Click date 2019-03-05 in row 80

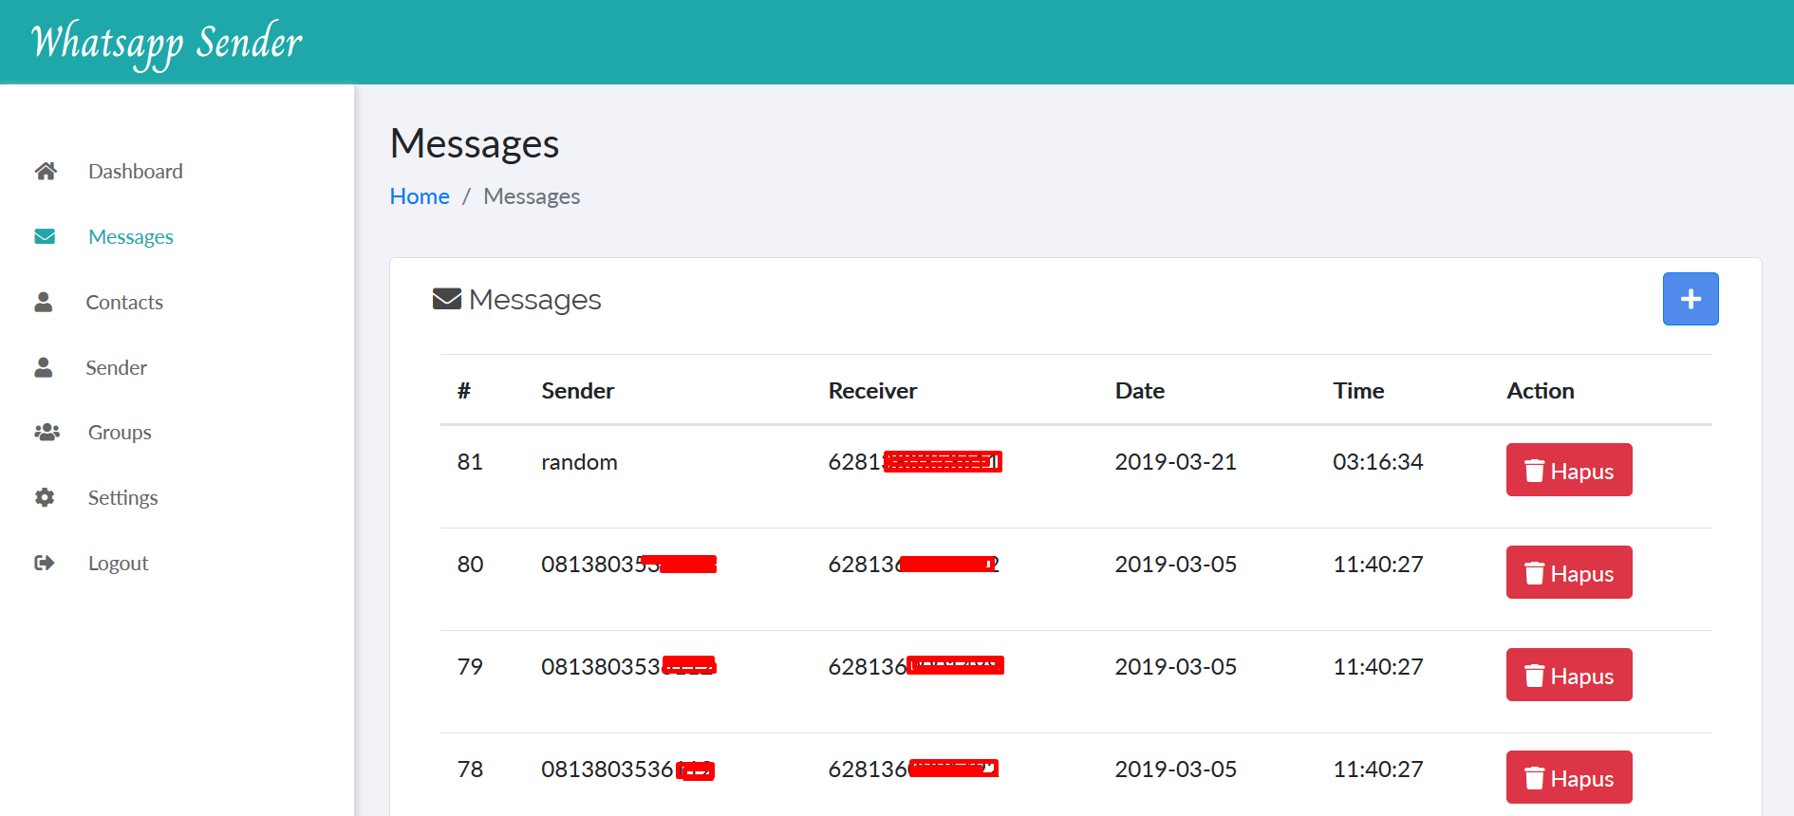coord(1175,565)
